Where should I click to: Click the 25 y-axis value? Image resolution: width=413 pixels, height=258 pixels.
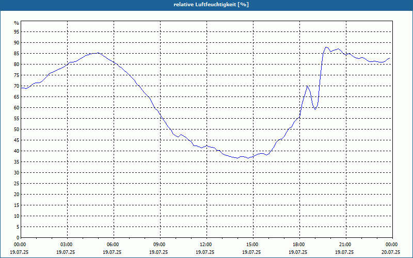coord(17,184)
